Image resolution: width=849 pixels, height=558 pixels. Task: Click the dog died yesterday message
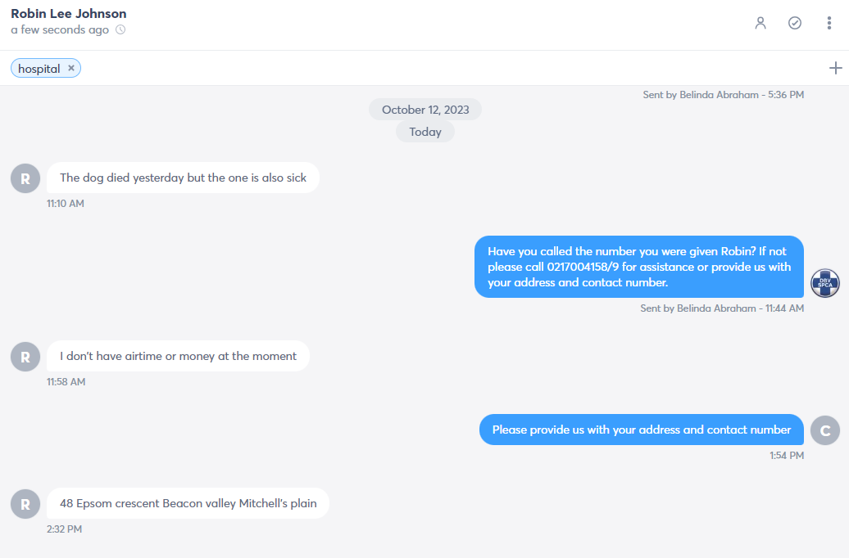point(183,178)
